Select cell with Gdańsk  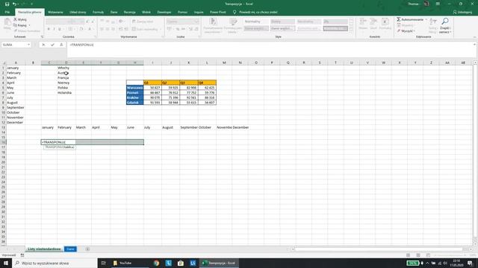pyautogui.click(x=135, y=103)
